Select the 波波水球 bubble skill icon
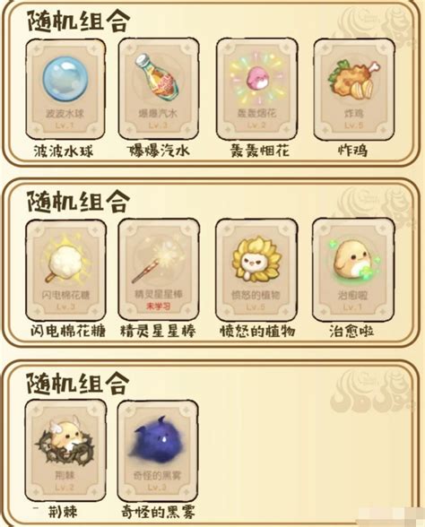The width and height of the screenshot is (425, 527). click(65, 79)
